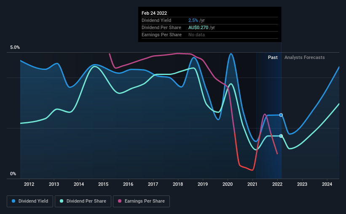Toggle the Dividend Yield legend button

pos(30,201)
